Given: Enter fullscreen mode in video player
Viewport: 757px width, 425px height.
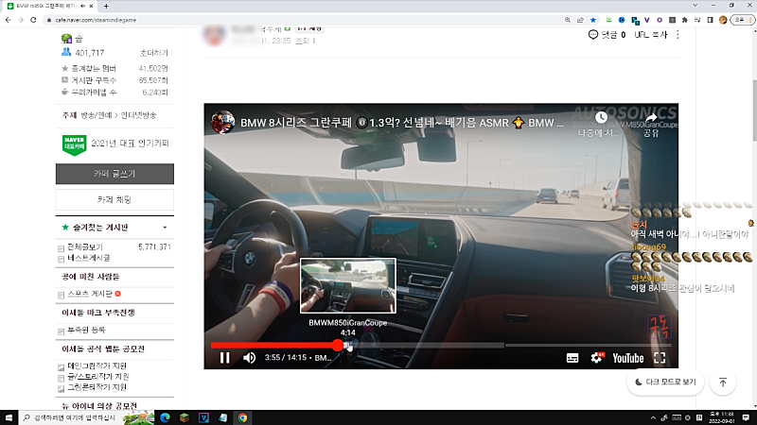Looking at the screenshot, I should [660, 358].
